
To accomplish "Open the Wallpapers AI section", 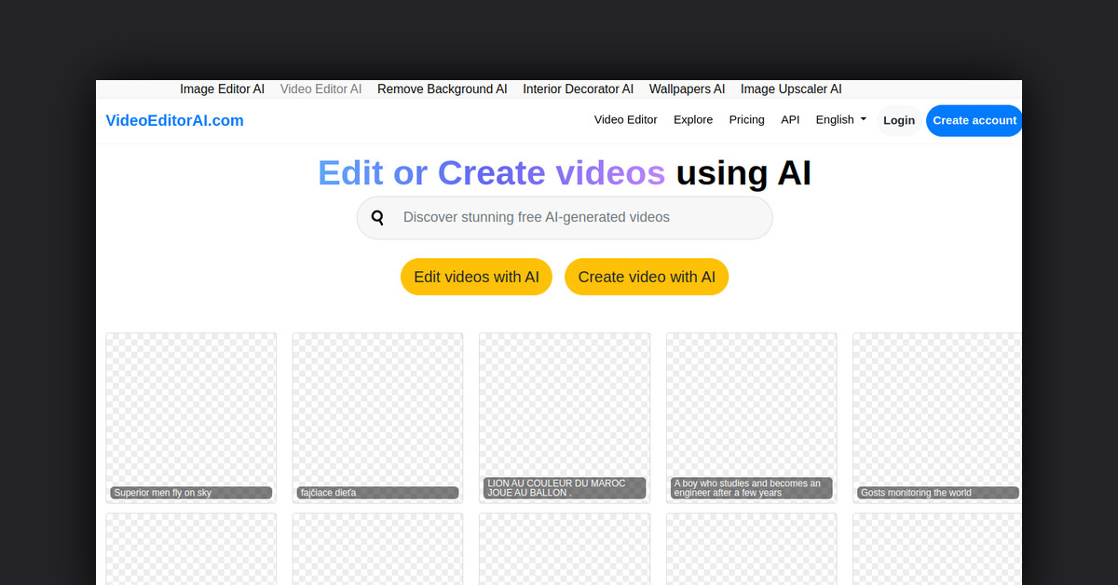I will point(687,88).
